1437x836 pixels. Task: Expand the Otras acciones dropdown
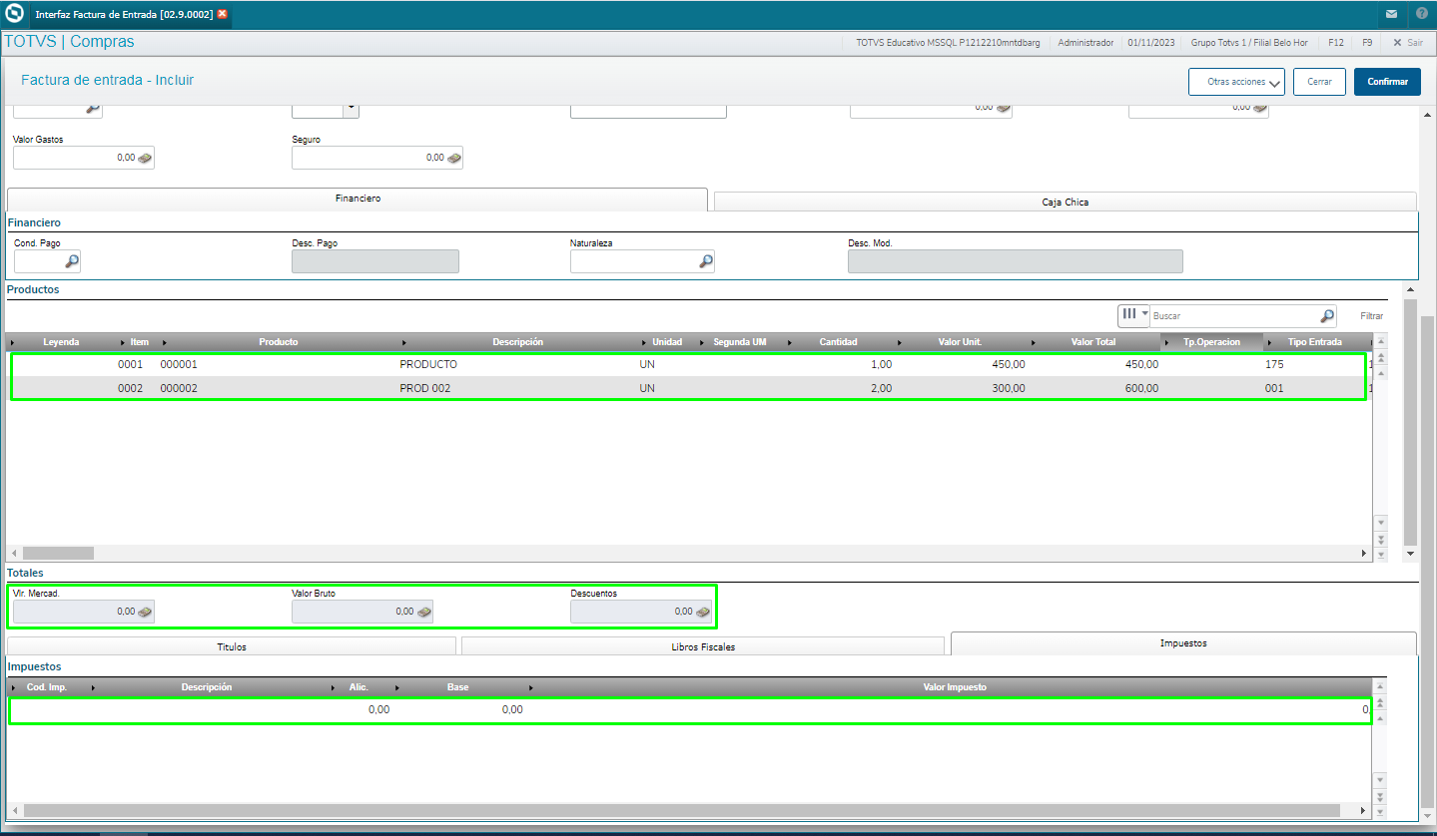click(x=1236, y=82)
